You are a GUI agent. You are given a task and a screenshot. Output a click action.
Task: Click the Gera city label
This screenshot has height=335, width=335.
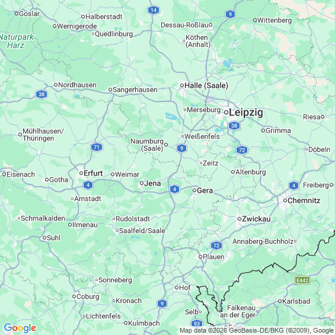point(205,190)
